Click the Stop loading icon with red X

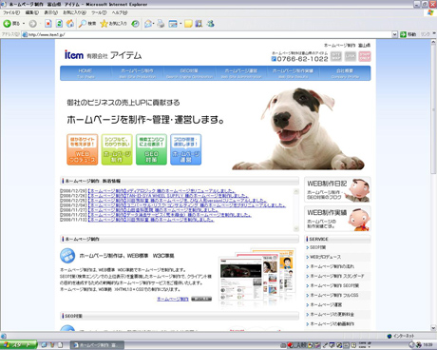pyautogui.click(x=48, y=24)
